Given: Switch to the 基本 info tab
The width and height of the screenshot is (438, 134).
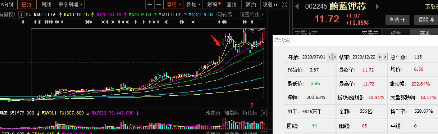Looking at the screenshot, I should tap(425, 33).
